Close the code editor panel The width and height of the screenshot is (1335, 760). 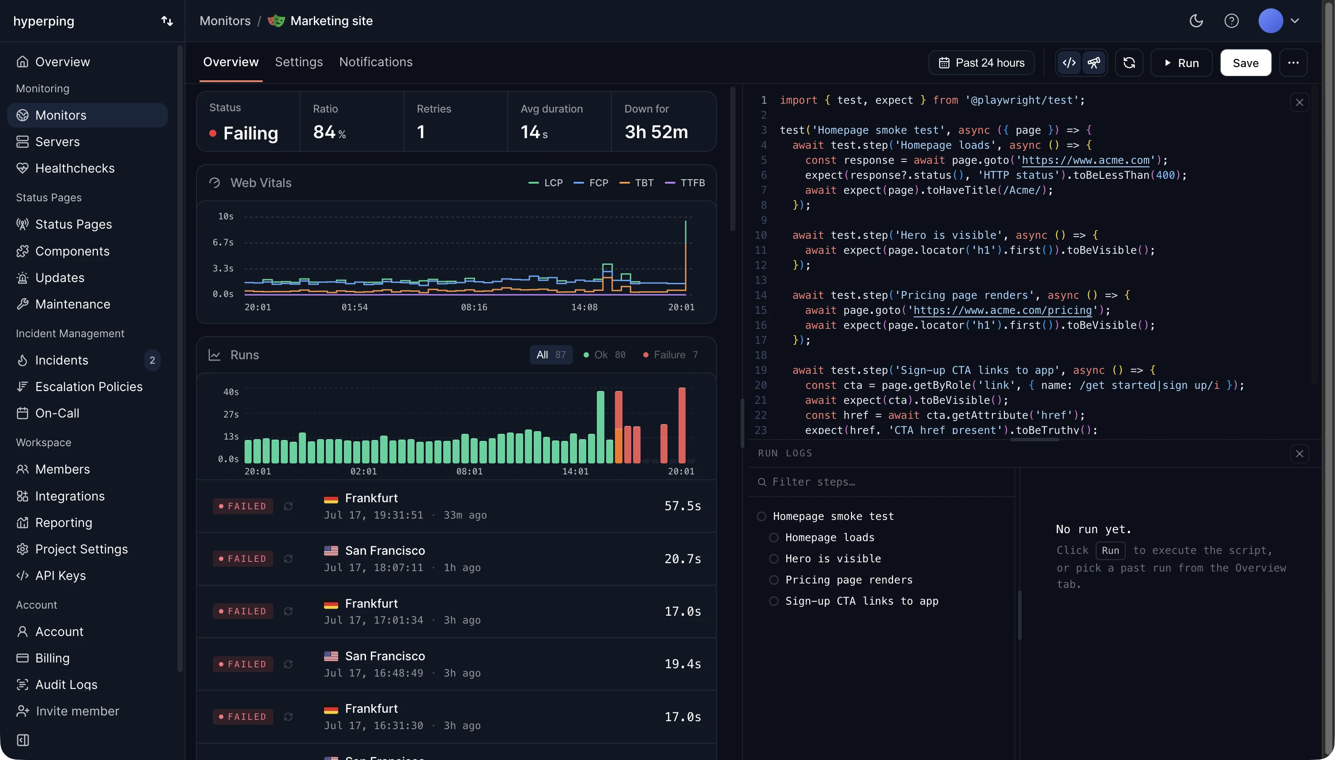1300,102
